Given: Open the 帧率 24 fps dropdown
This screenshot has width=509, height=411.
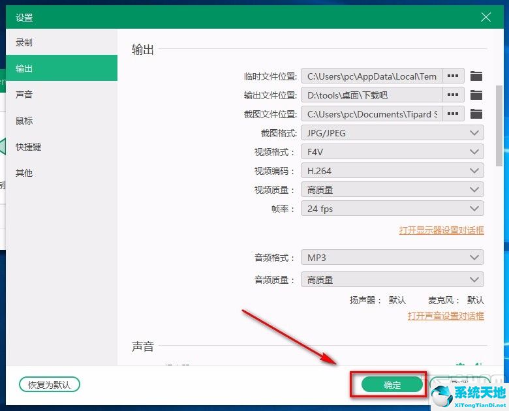Looking at the screenshot, I should 392,208.
